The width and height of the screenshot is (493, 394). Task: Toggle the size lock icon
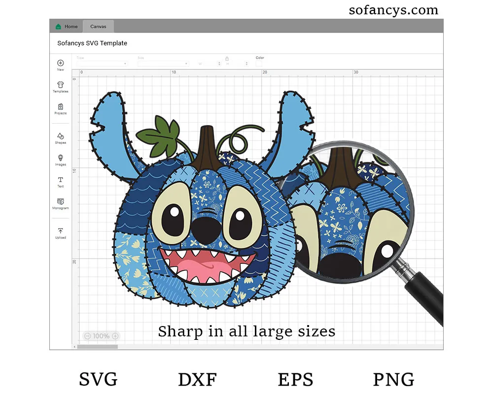(227, 59)
